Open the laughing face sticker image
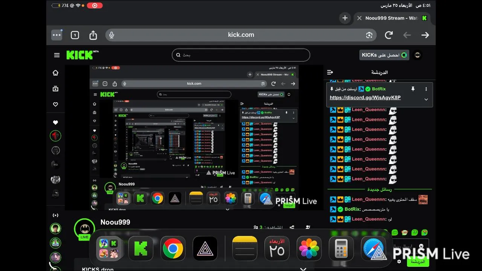Screen dimensions: 482x271 (423, 199)
